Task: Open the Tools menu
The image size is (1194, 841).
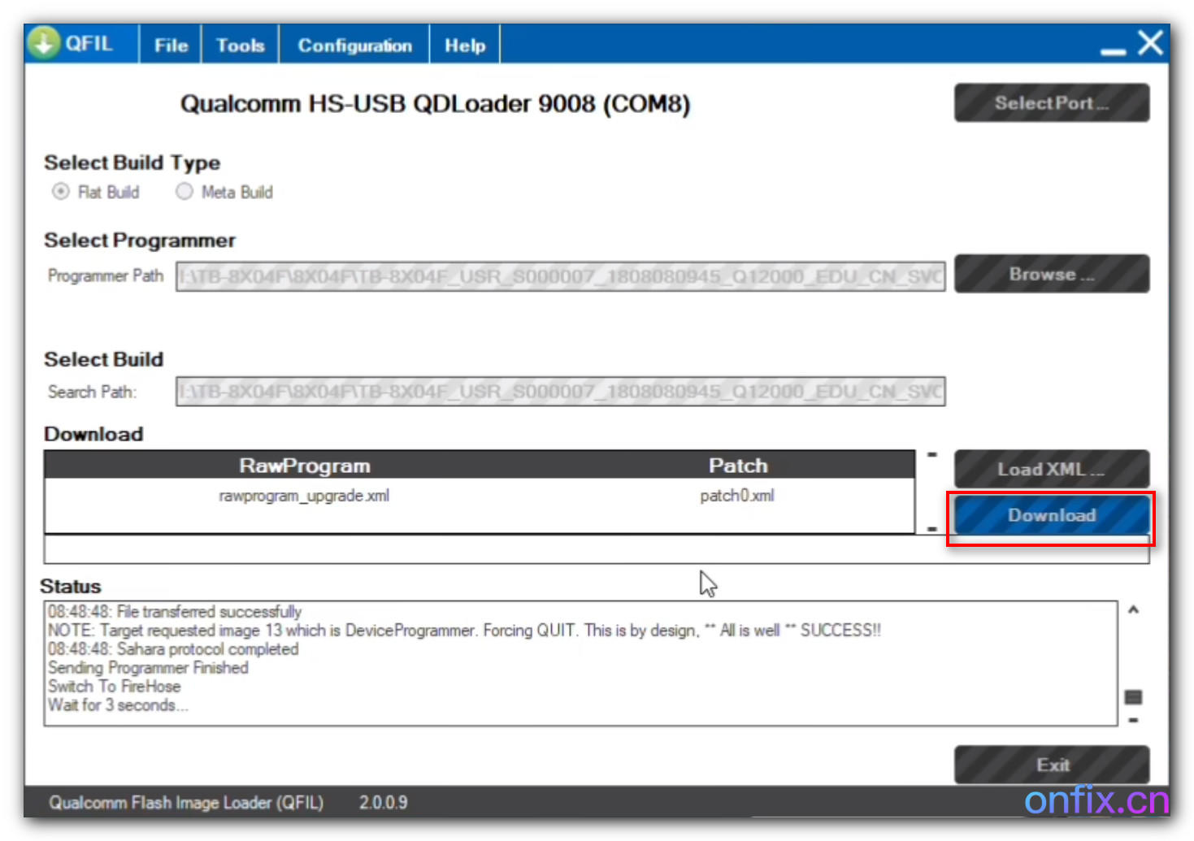Action: tap(240, 46)
